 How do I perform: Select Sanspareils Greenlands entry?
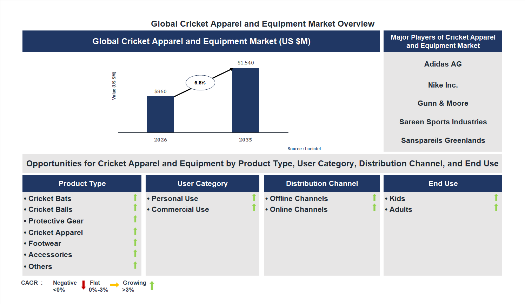coord(443,140)
